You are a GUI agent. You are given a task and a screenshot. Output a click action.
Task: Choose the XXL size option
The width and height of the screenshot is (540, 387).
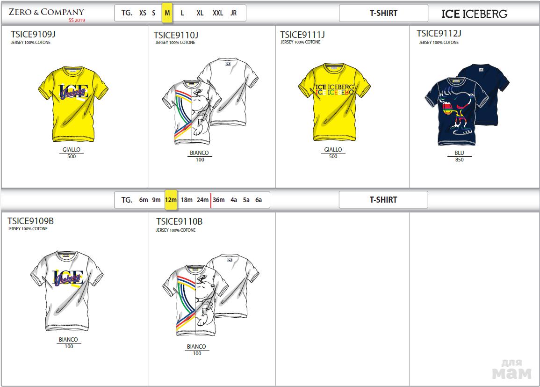(218, 13)
